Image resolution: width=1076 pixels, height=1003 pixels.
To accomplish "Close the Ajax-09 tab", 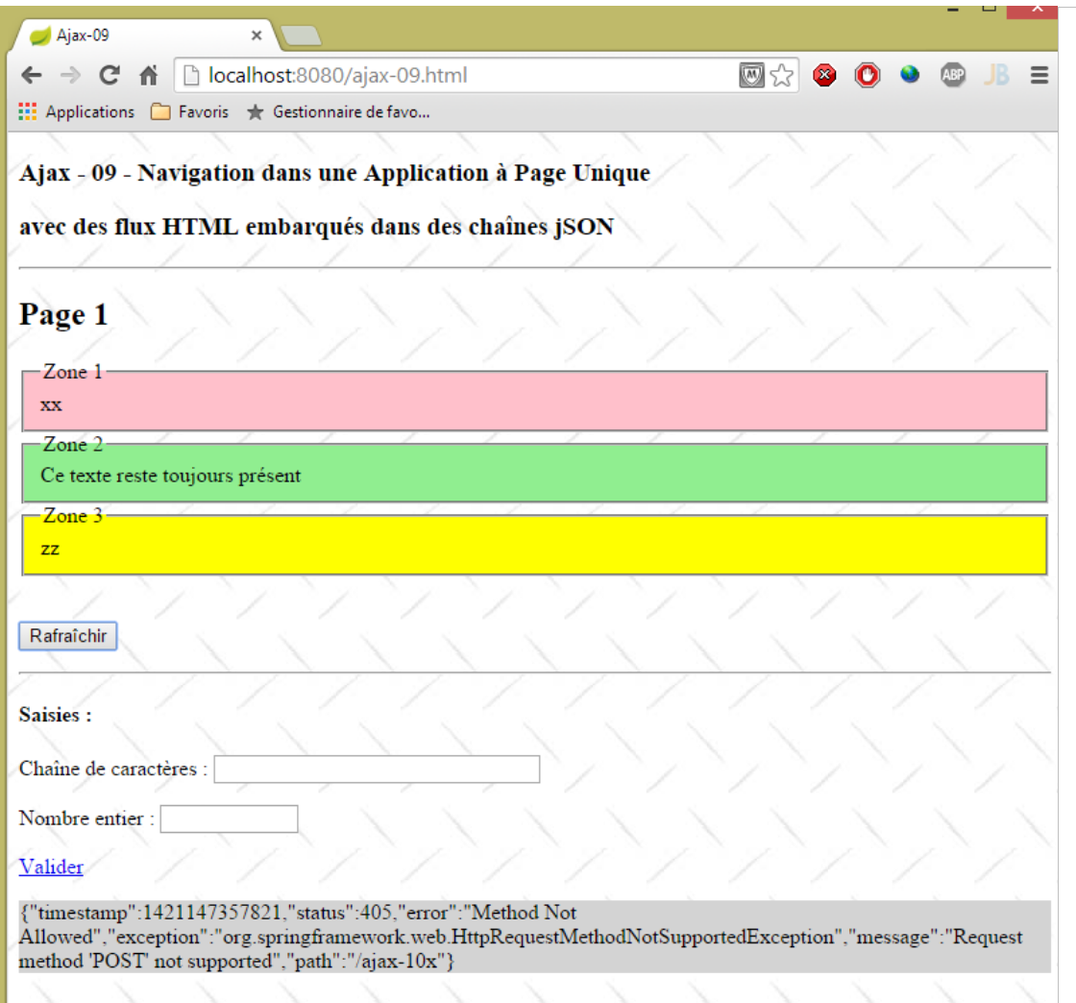I will click(x=257, y=36).
